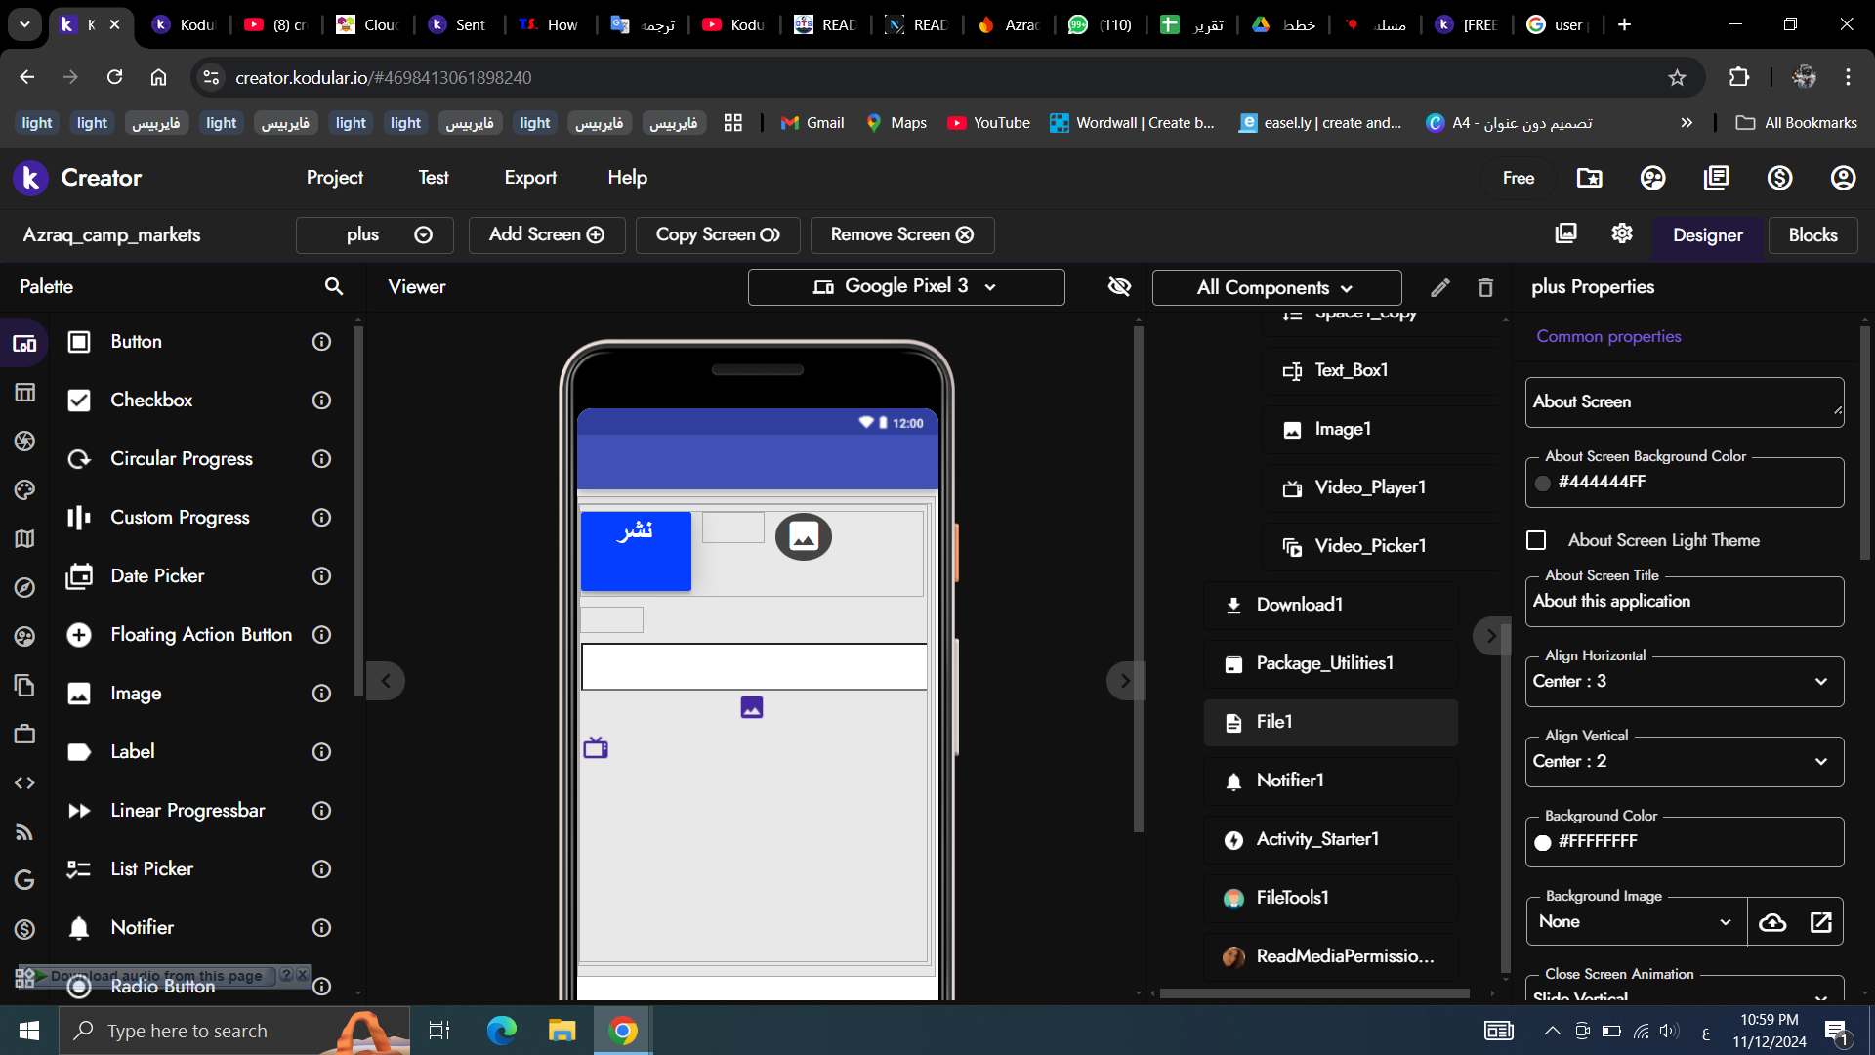
Task: Click the Remove Screen button
Action: [x=901, y=234]
